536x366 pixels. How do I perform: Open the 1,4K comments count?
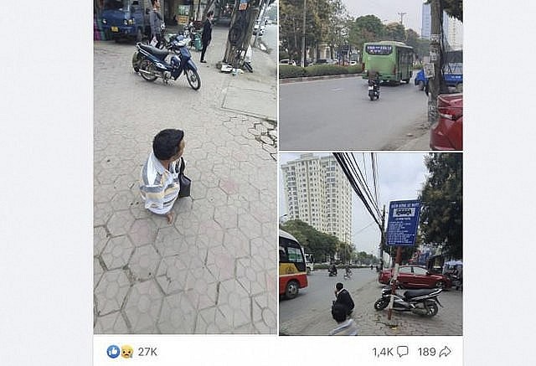pos(383,352)
